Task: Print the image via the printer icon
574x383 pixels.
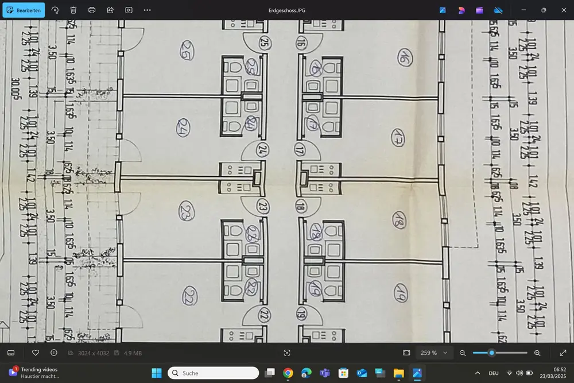Action: coord(92,10)
